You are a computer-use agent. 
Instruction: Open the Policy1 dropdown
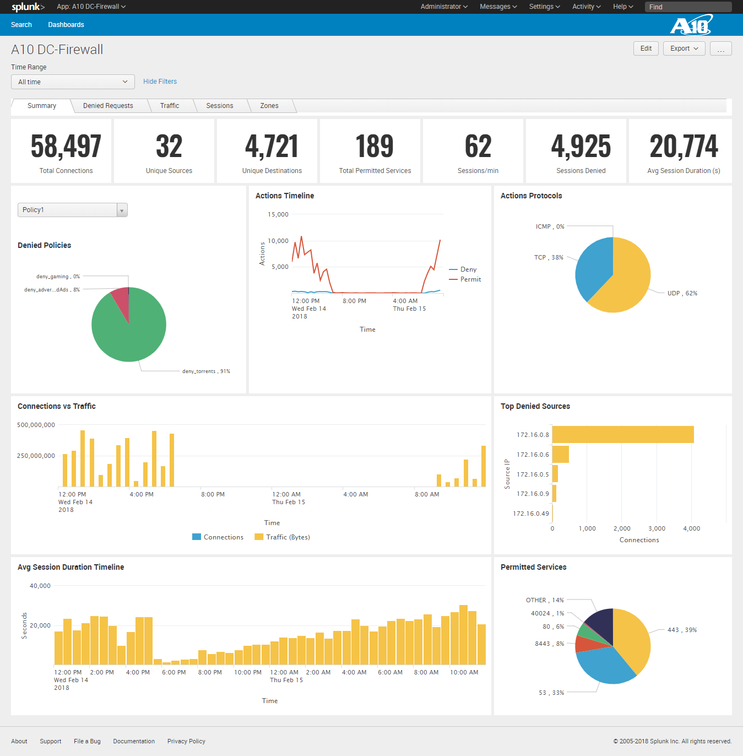[73, 210]
